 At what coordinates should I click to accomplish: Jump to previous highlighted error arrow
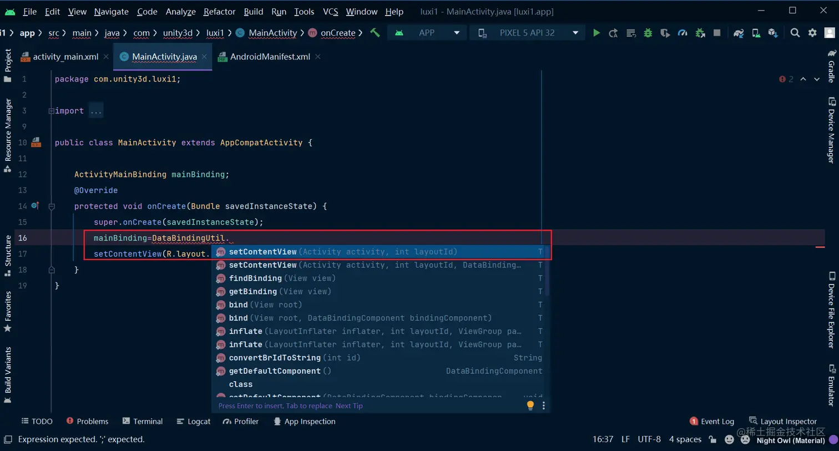pyautogui.click(x=803, y=79)
